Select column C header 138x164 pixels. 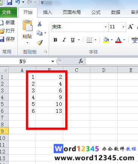[76, 70]
